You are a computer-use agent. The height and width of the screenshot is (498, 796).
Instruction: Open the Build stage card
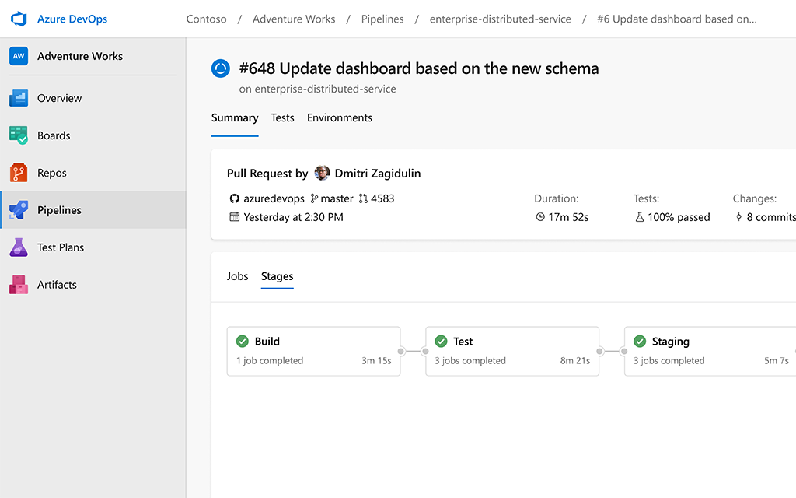pyautogui.click(x=313, y=351)
